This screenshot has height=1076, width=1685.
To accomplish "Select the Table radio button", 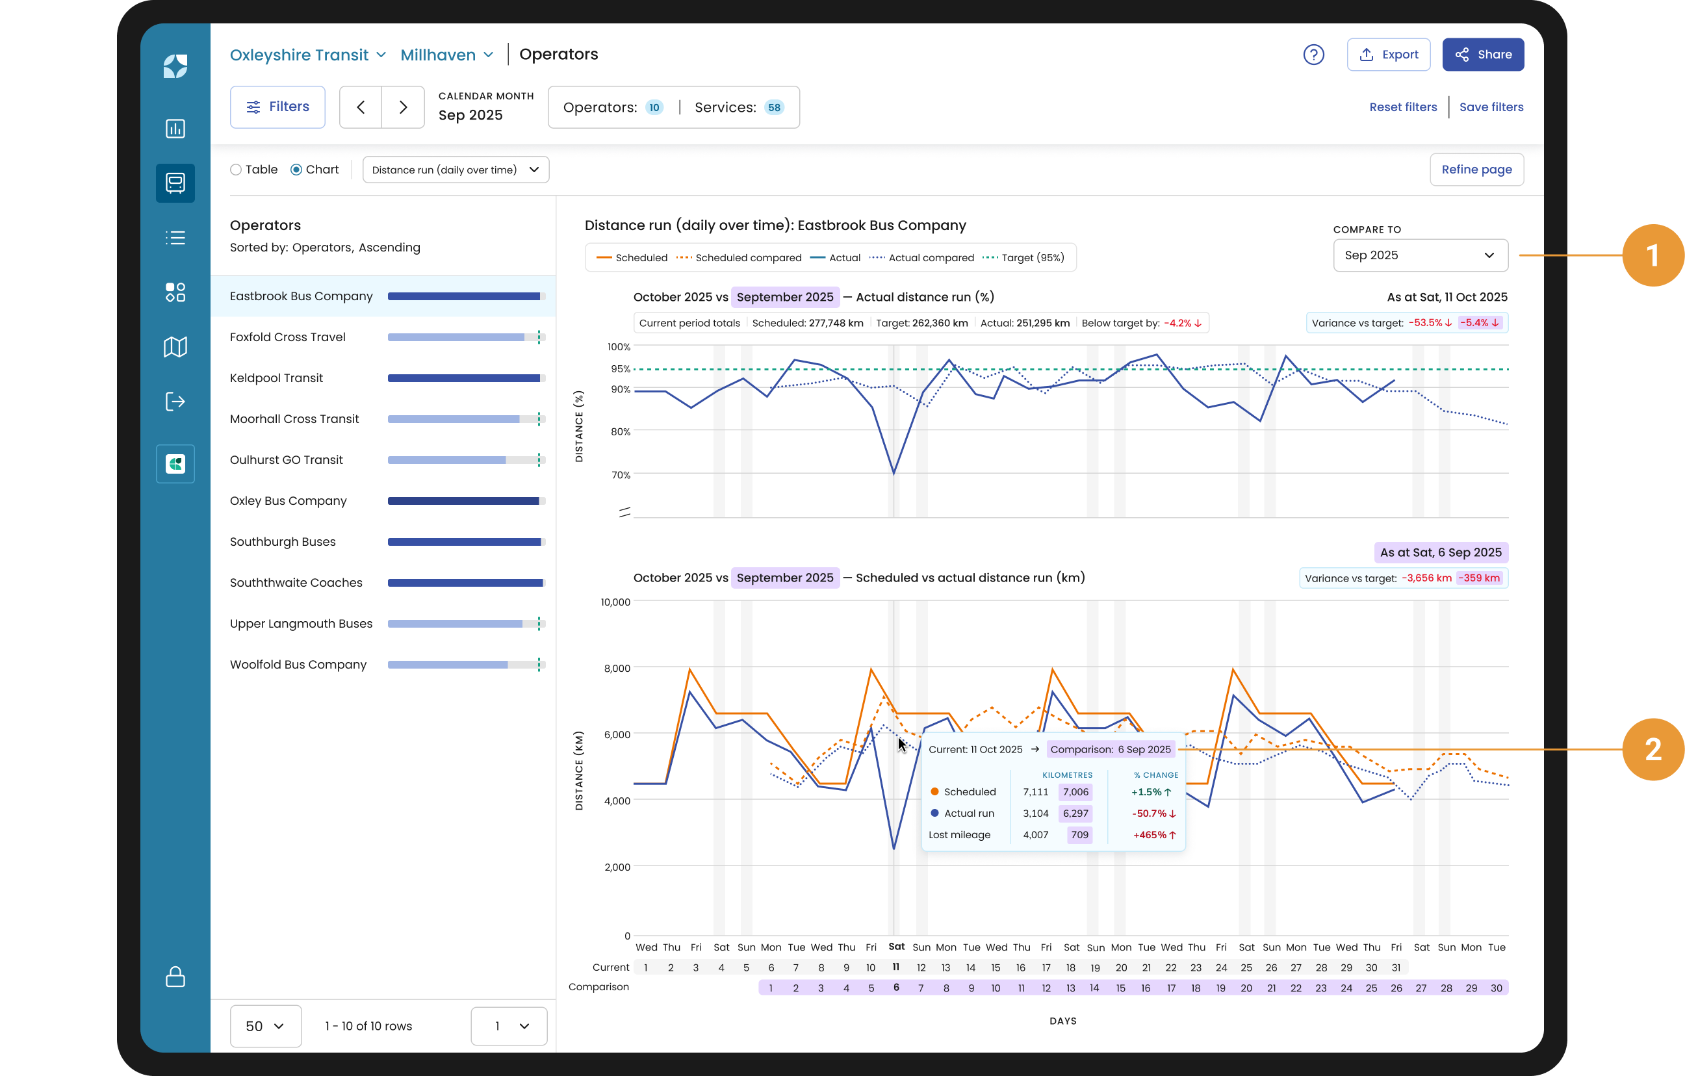I will pyautogui.click(x=236, y=170).
